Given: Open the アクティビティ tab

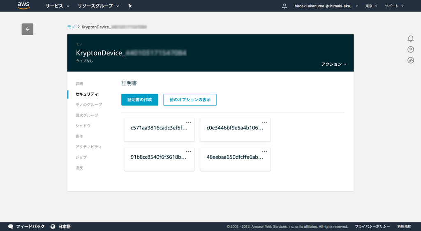Looking at the screenshot, I should (x=89, y=147).
